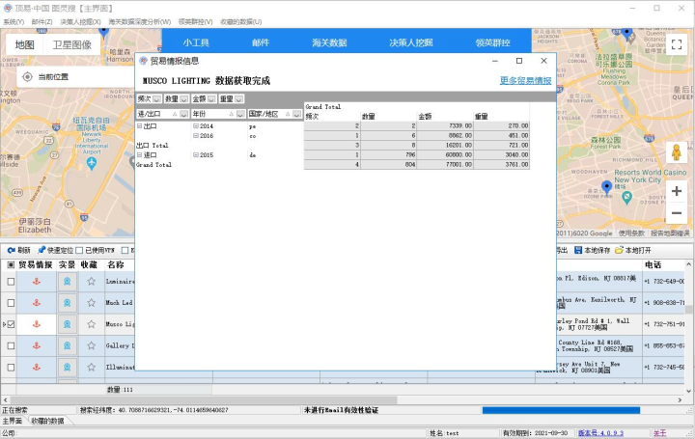This screenshot has width=695, height=439.
Task: Favorite the Much Led row with the star
Action: click(92, 303)
